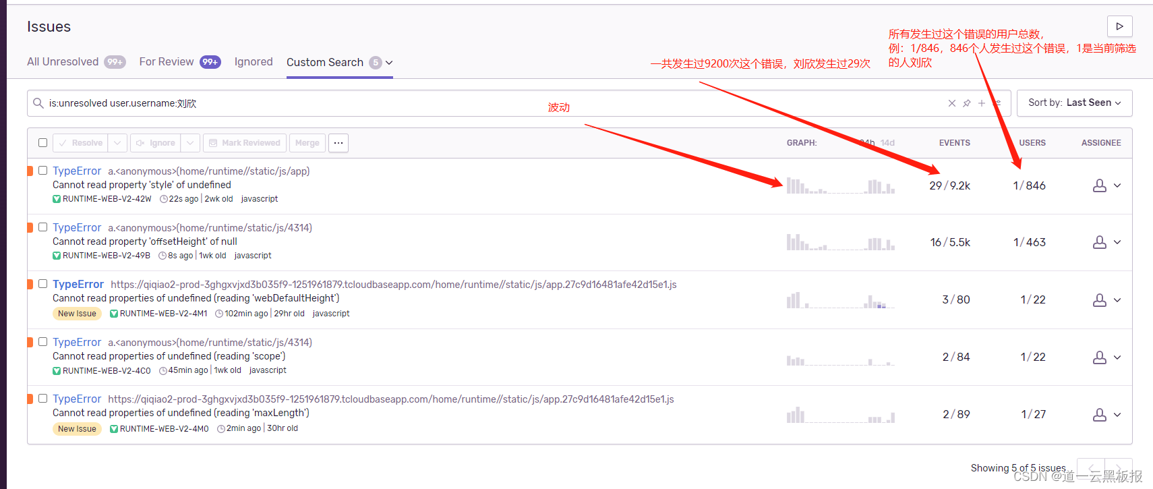1153x489 pixels.
Task: Switch to Ignored tab
Action: (254, 62)
